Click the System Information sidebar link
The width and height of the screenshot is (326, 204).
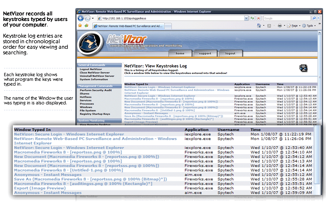94,79
